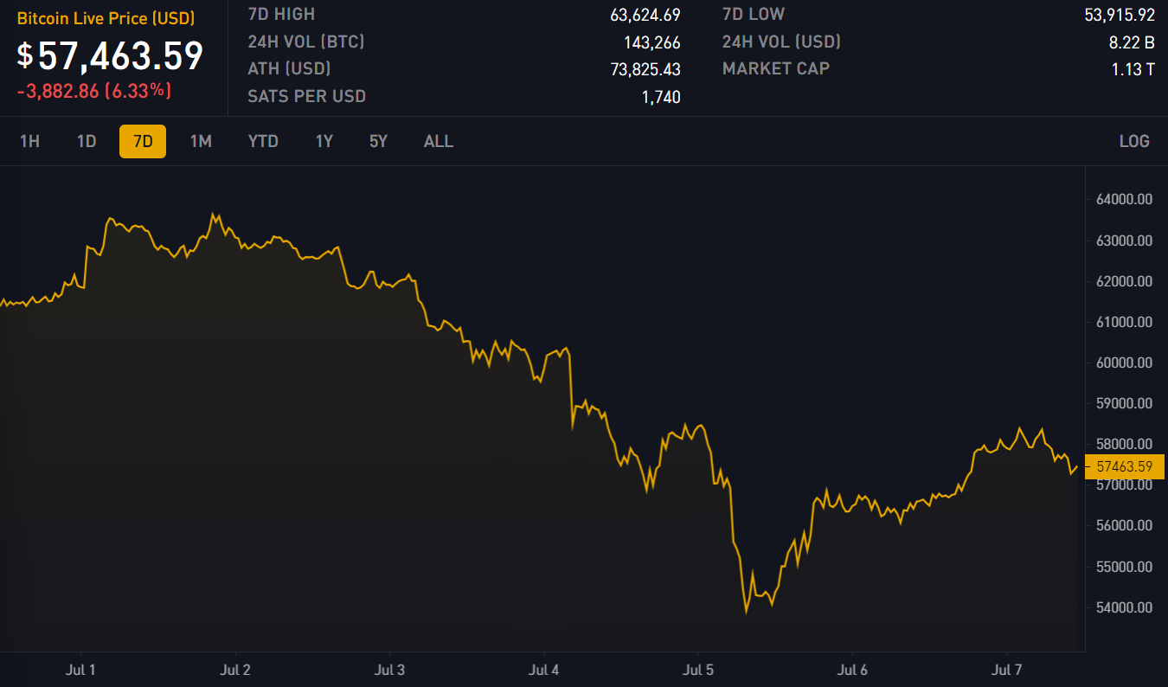This screenshot has height=687, width=1168.
Task: Click the 54000.00 price axis label
Action: coord(1124,608)
